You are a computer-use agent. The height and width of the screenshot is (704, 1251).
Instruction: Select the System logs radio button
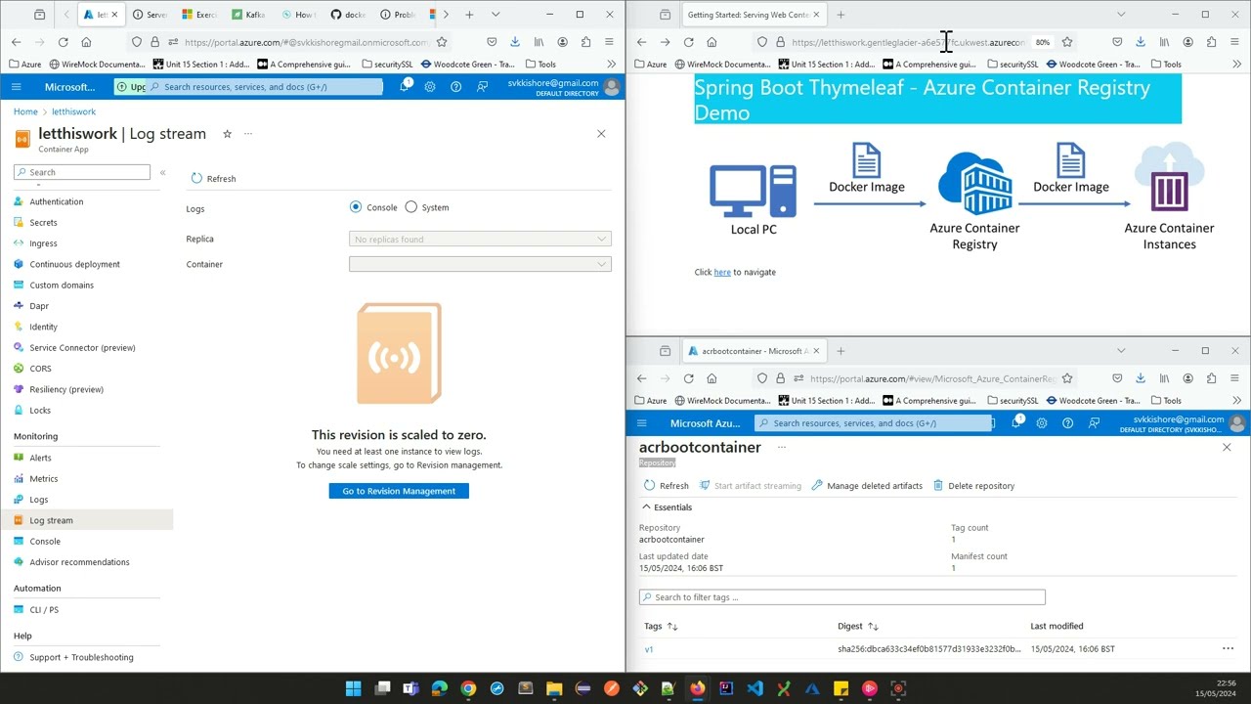(411, 207)
